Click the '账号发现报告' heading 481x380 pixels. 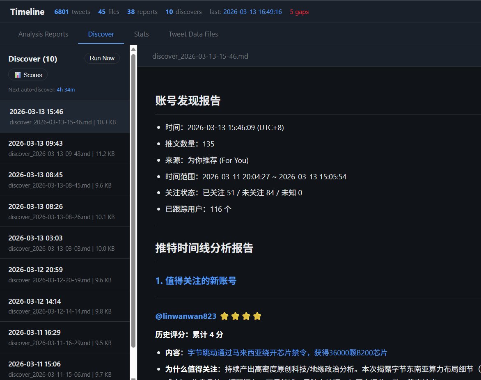point(188,101)
